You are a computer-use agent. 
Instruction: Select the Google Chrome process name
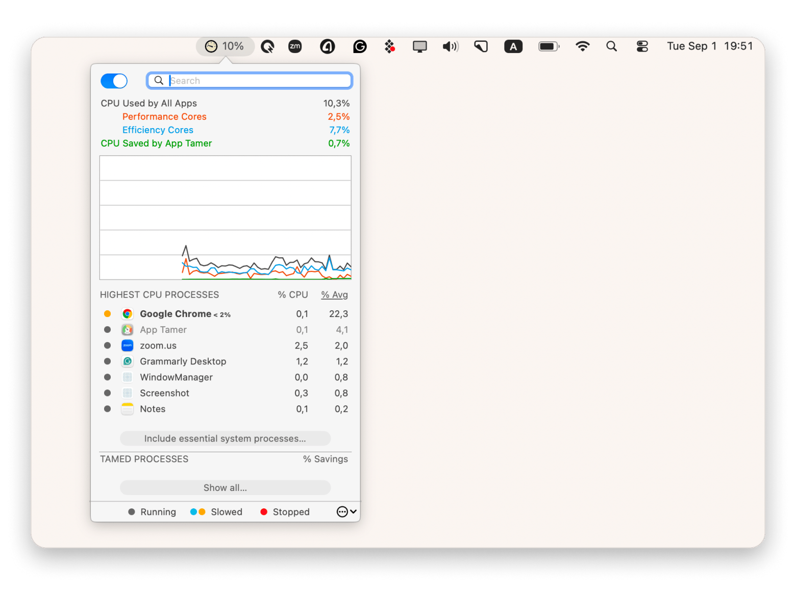(x=176, y=314)
